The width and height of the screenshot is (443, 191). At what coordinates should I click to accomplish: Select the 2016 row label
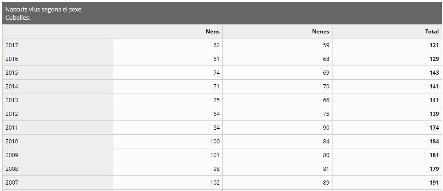12,59
